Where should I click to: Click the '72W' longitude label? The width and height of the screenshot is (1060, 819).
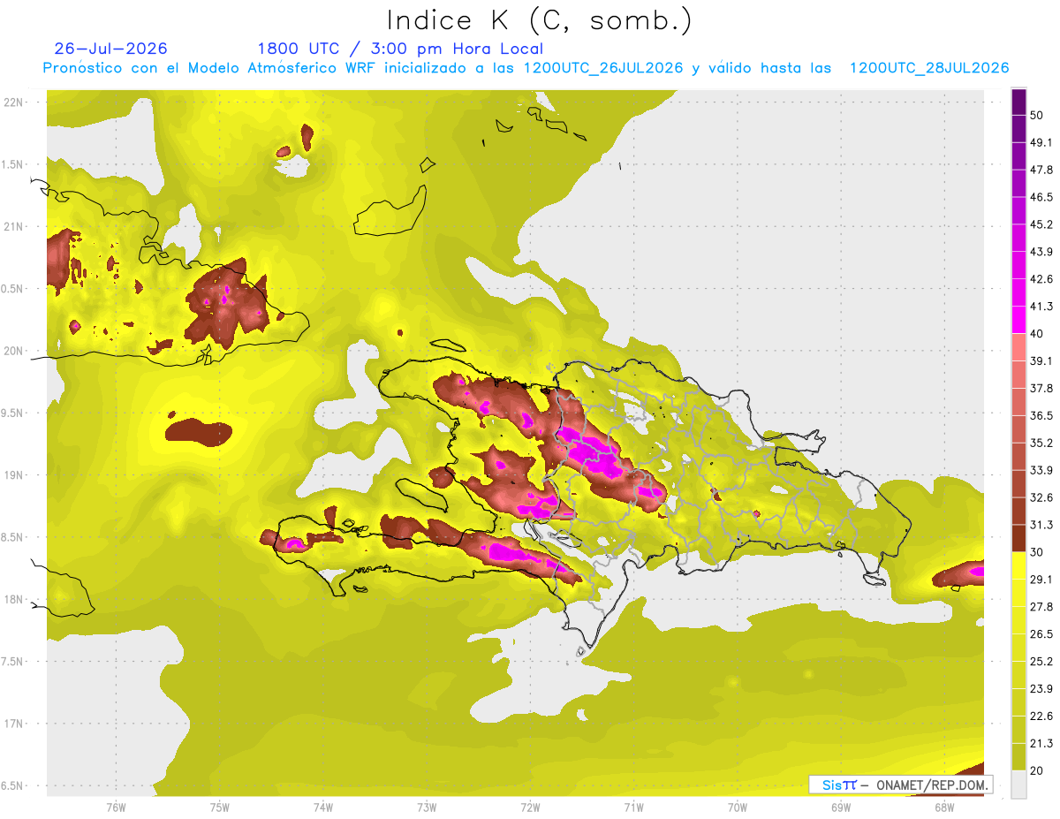[x=530, y=807]
